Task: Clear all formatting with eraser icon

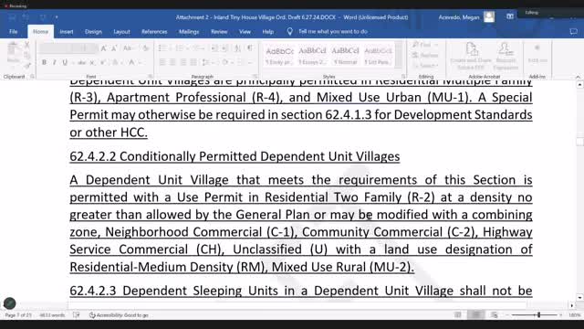Action: pyautogui.click(x=146, y=48)
